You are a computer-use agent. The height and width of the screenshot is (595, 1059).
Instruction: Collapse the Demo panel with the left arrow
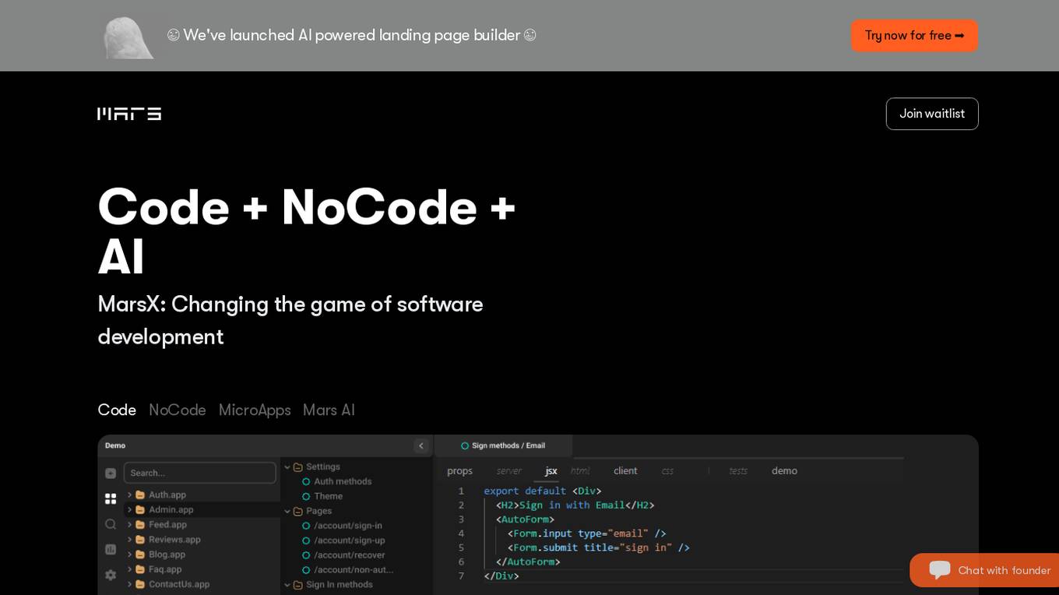point(421,445)
